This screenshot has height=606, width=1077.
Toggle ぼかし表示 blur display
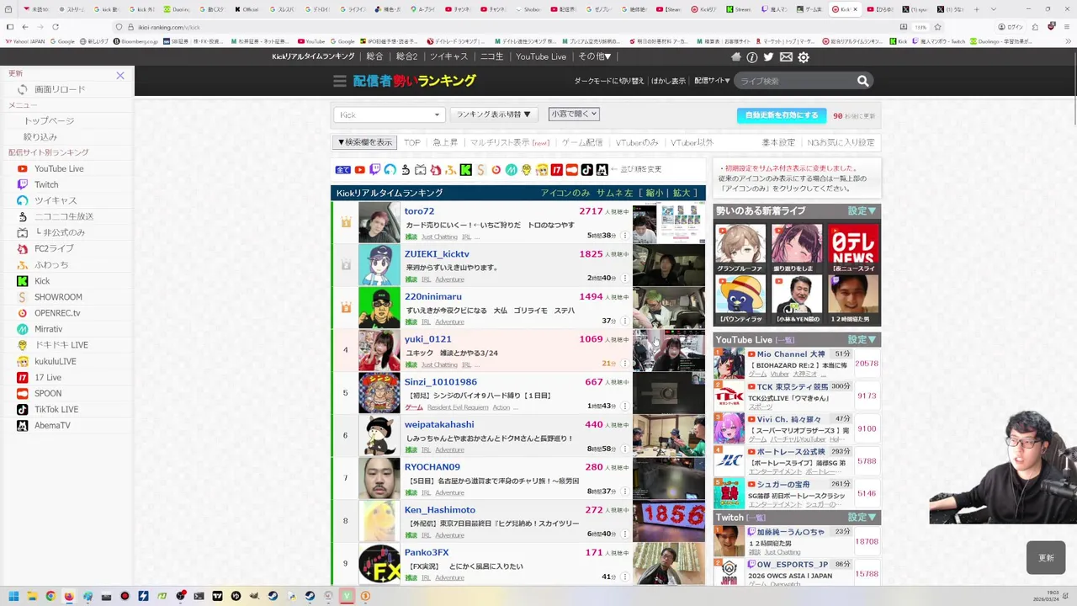click(668, 81)
